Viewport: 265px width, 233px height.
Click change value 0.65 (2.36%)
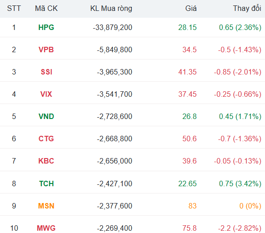(240, 27)
